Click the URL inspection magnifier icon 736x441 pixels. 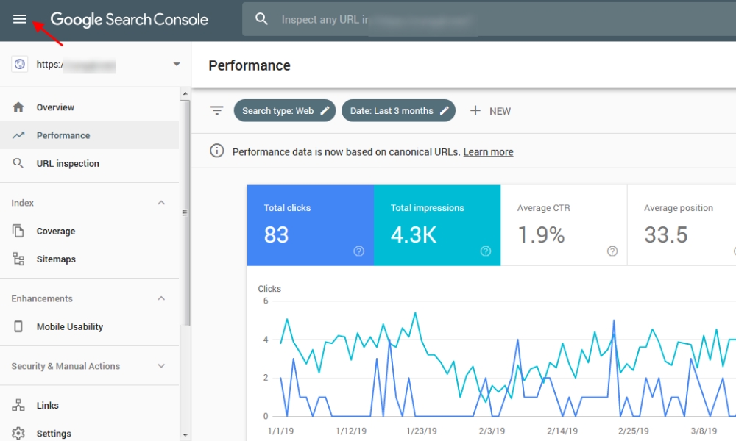pyautogui.click(x=18, y=163)
